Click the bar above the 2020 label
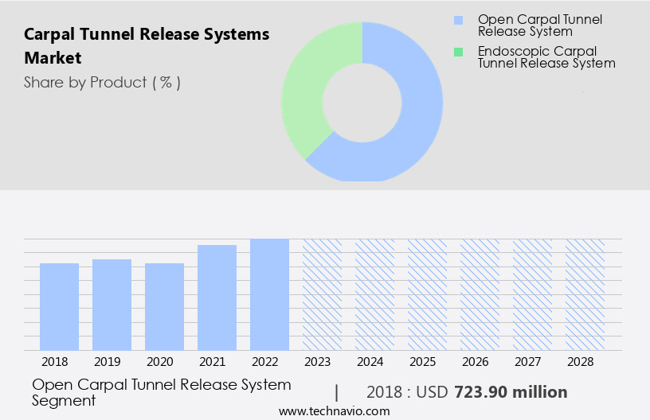The width and height of the screenshot is (650, 420). 165,306
